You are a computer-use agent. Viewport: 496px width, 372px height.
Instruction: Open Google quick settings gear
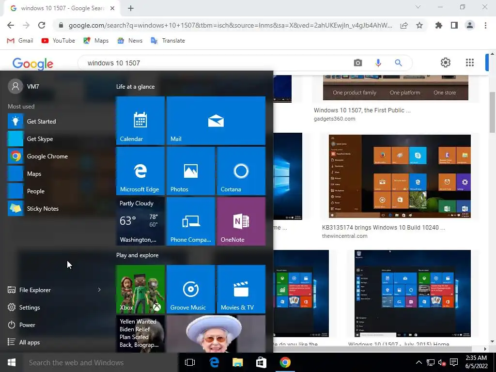[x=446, y=62]
